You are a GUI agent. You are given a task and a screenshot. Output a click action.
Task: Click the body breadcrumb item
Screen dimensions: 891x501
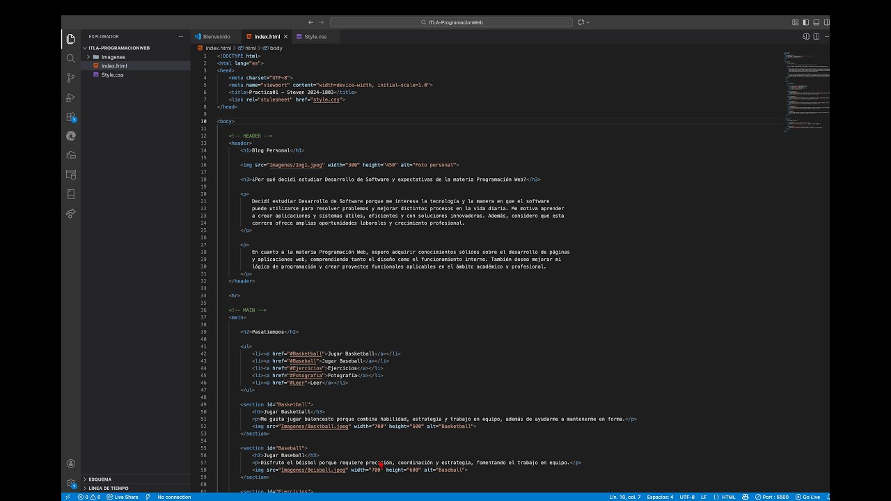(272, 48)
